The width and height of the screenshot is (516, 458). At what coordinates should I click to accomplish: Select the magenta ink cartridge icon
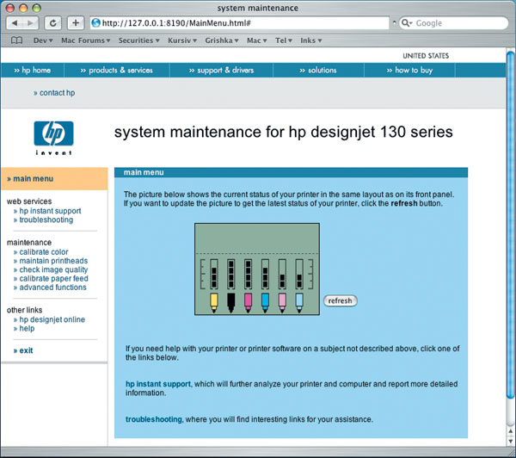(249, 303)
